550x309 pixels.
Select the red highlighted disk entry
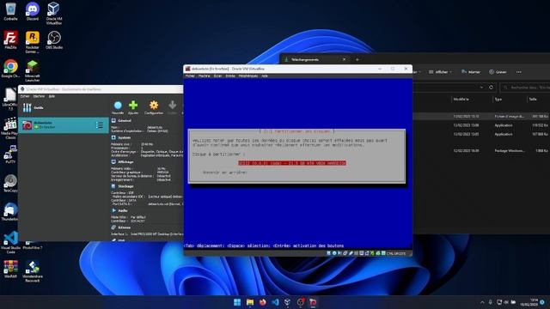292,163
